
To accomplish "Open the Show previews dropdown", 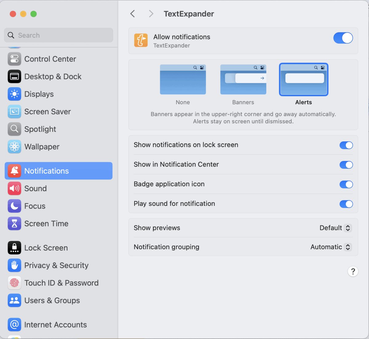I will [335, 228].
